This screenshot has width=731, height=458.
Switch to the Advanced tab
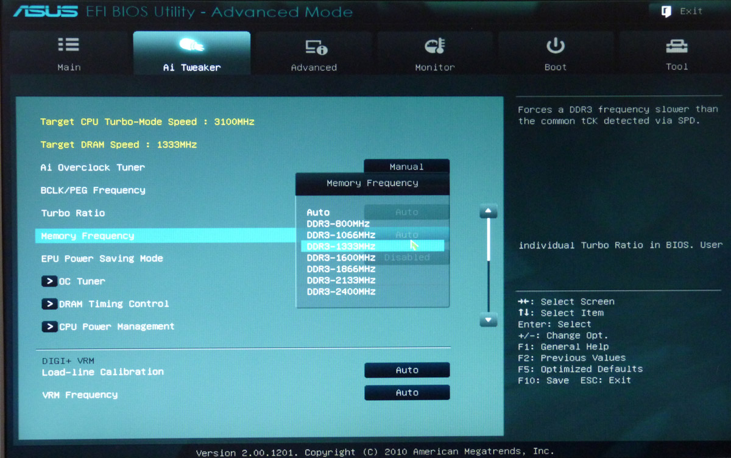coord(314,53)
